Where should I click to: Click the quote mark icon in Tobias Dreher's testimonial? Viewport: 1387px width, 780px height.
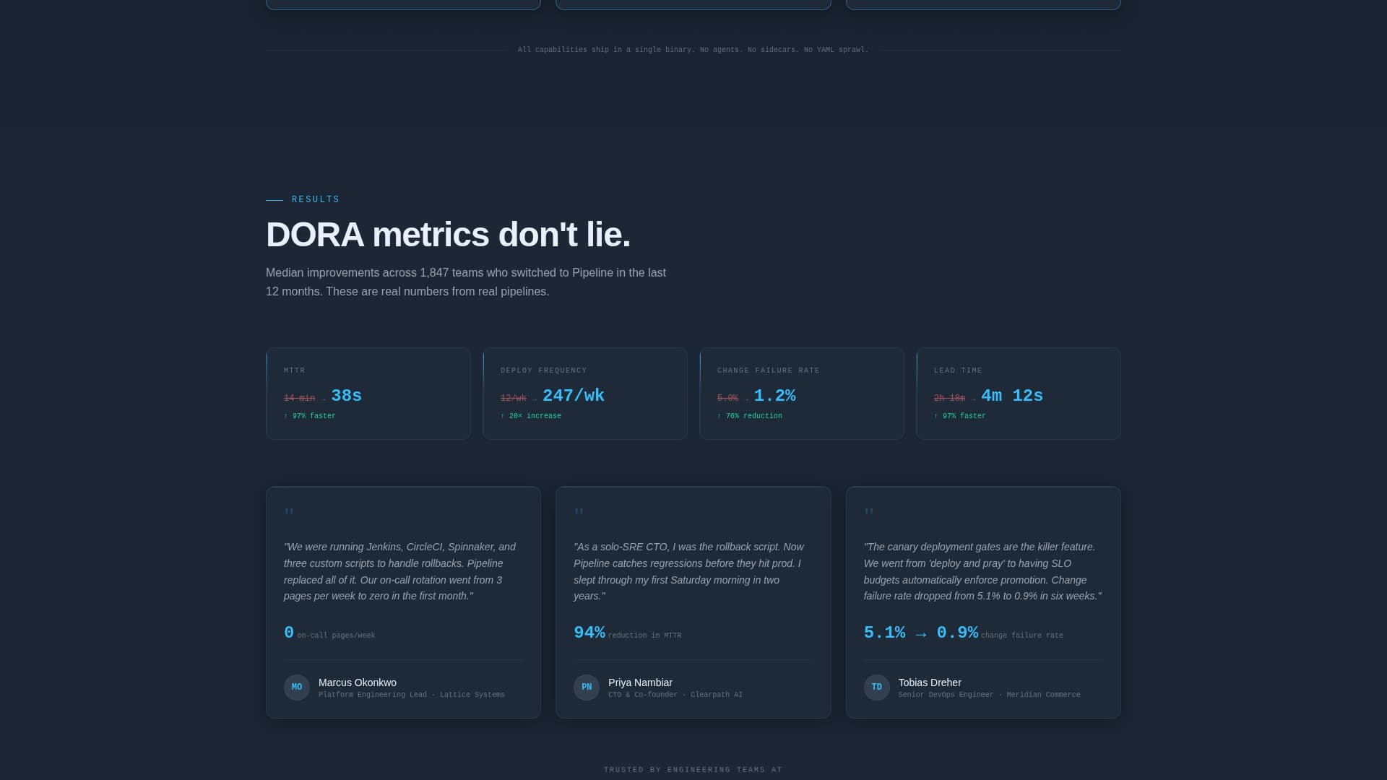tap(869, 512)
